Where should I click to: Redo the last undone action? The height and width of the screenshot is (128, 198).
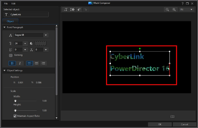86,10
